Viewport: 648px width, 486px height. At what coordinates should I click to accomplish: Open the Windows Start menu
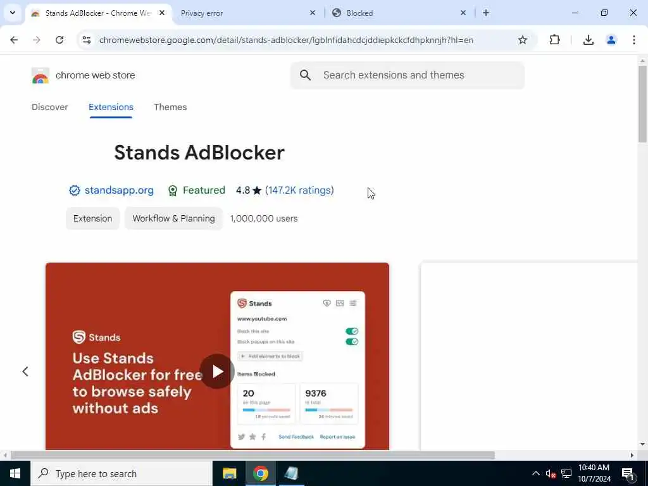[15, 473]
